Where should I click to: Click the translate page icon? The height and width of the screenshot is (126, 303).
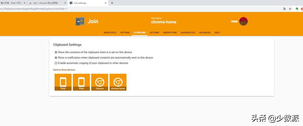284,9
